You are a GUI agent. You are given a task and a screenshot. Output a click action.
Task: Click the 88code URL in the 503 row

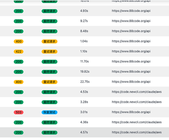131,112
